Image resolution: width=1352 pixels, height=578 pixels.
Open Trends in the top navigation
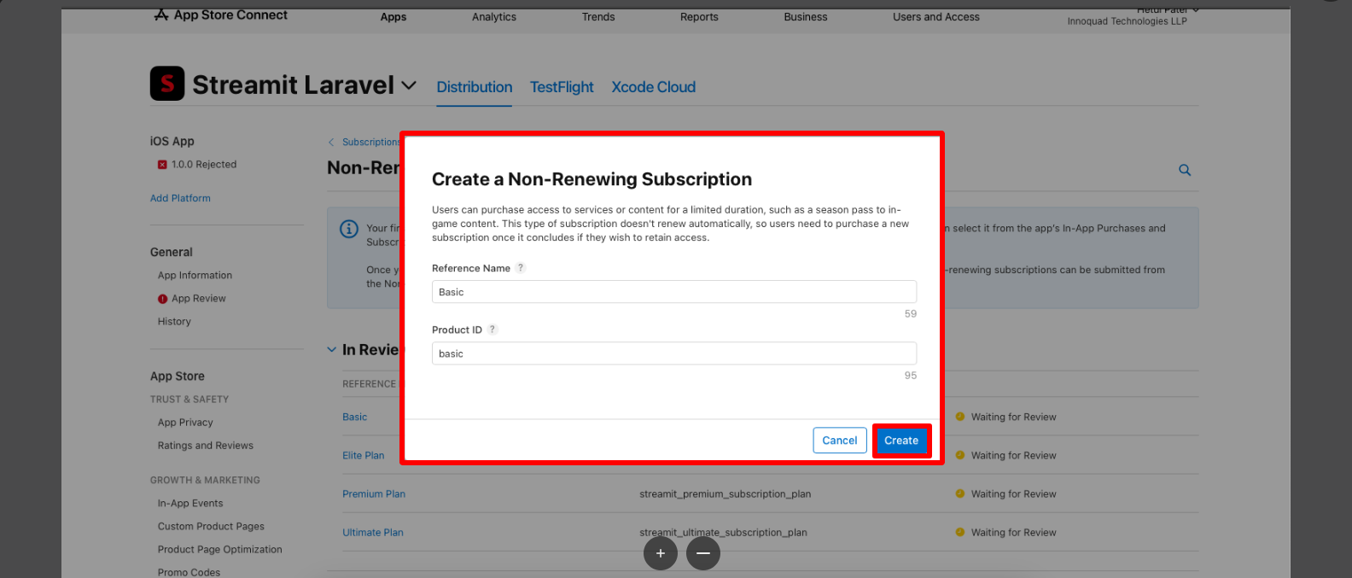coord(598,17)
